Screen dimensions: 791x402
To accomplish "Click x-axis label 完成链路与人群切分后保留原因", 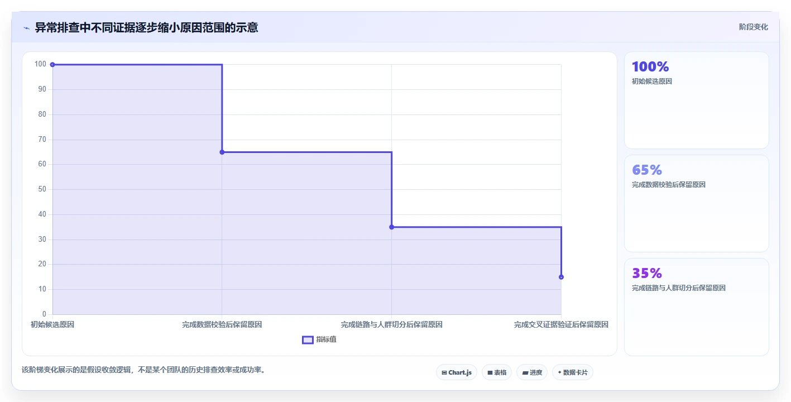I will click(391, 324).
